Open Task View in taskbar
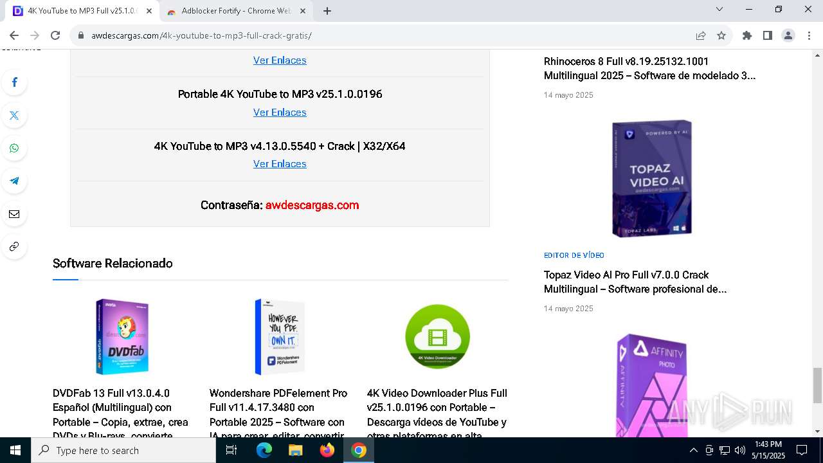This screenshot has height=463, width=823. [231, 450]
